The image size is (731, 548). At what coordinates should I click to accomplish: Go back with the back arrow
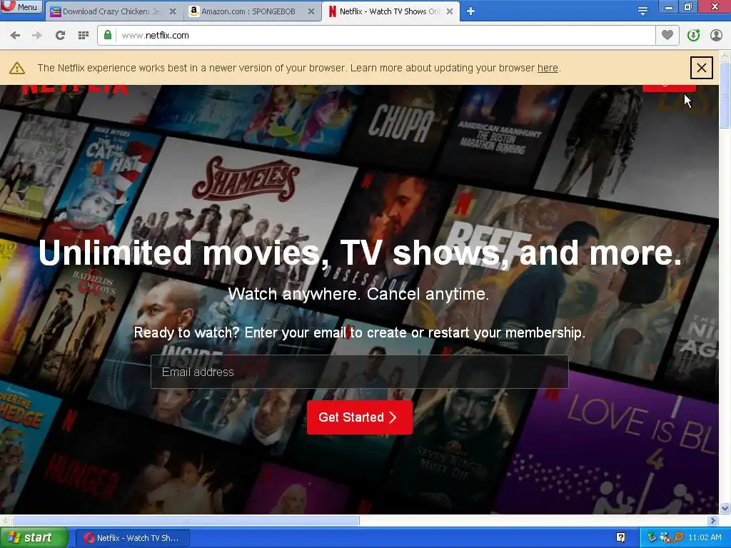click(15, 35)
